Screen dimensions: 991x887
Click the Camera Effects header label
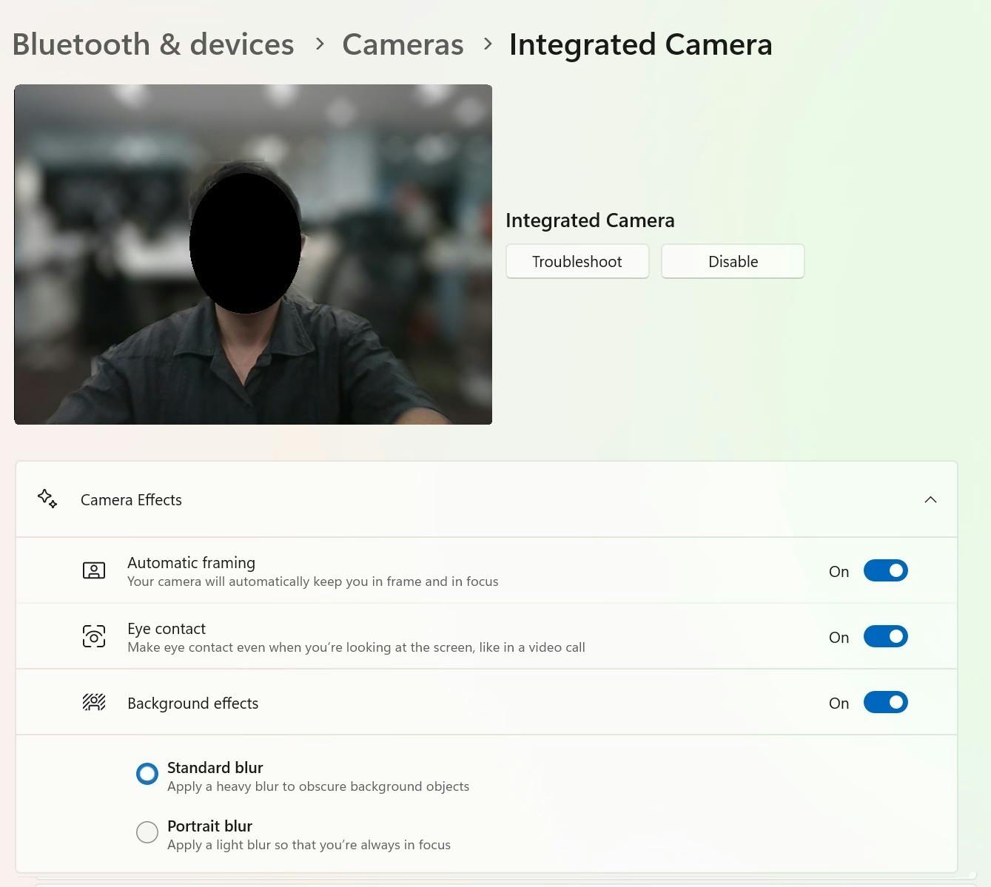pyautogui.click(x=131, y=500)
